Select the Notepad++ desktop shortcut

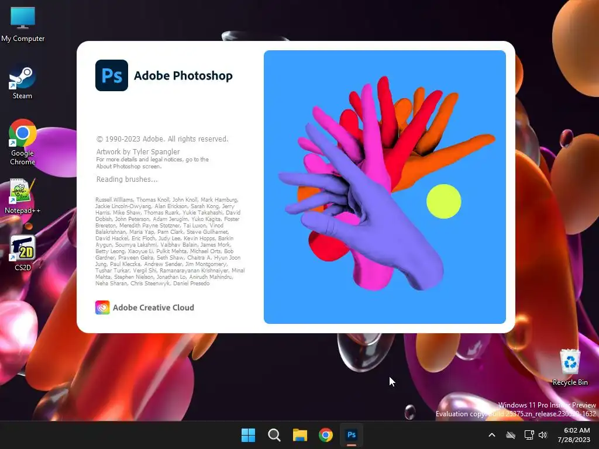tap(22, 196)
